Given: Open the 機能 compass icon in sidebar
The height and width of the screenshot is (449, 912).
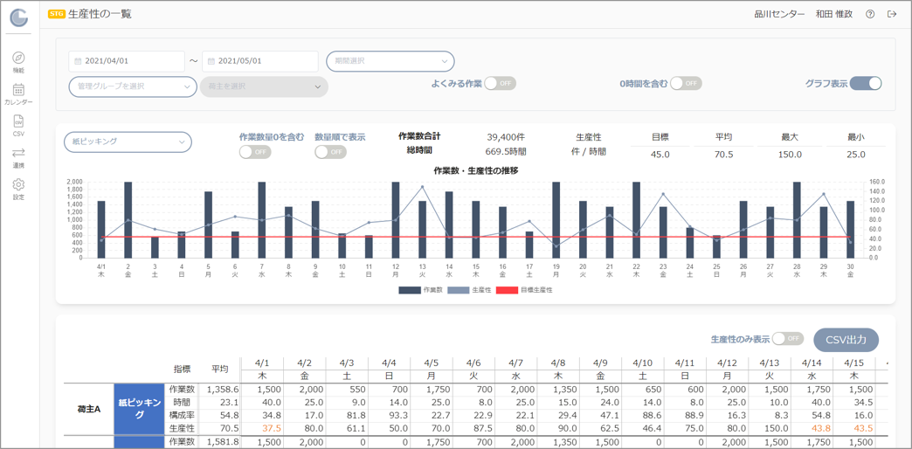Looking at the screenshot, I should [18, 59].
